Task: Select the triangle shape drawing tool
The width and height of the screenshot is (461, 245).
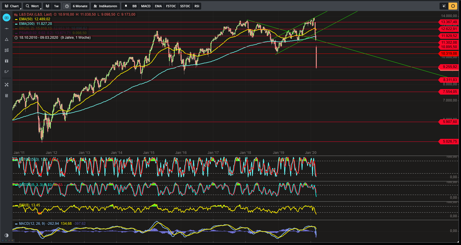Action: coord(6,39)
